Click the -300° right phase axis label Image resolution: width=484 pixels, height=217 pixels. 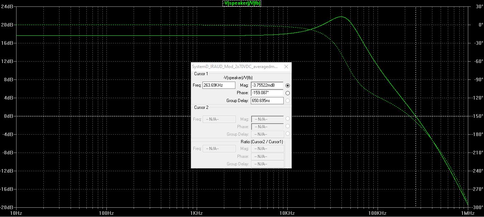click(478, 207)
